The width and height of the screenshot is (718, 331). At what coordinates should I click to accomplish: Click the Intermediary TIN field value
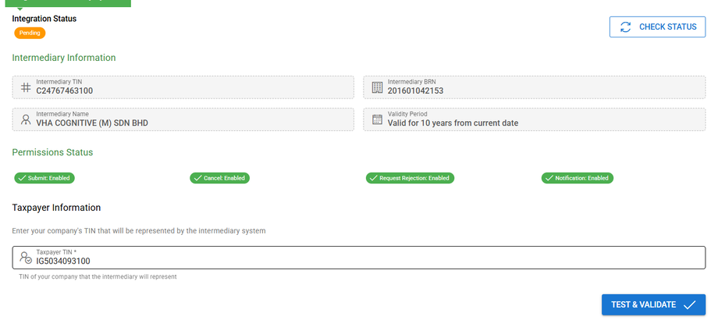pyautogui.click(x=64, y=91)
